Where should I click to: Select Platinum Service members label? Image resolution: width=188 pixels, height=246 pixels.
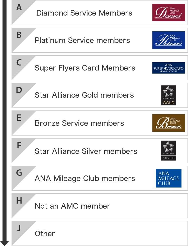(x=82, y=40)
